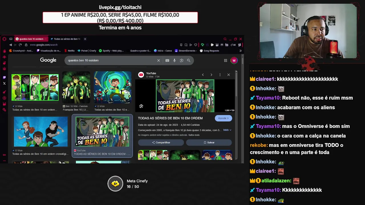Image resolution: width=365 pixels, height=205 pixels.
Task: Click the Salvar button
Action: click(209, 142)
